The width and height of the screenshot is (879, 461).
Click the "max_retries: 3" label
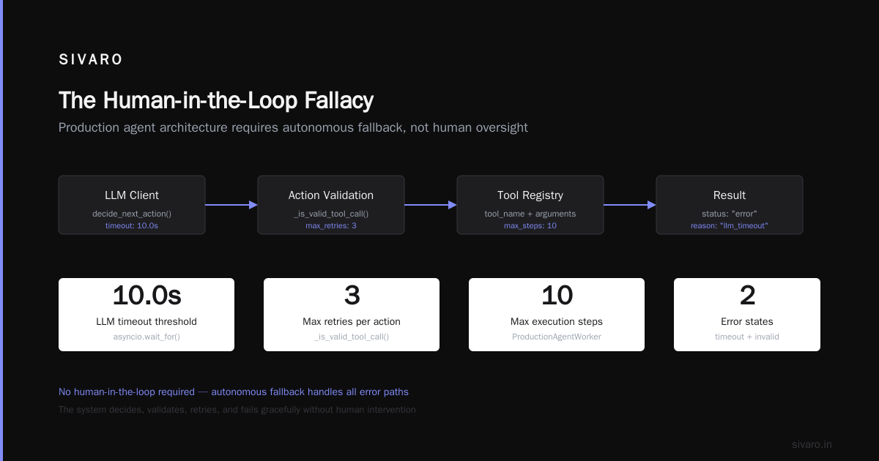click(x=331, y=226)
